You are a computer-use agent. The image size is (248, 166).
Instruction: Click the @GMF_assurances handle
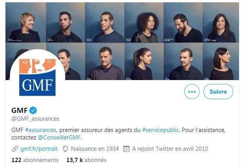coord(35,119)
